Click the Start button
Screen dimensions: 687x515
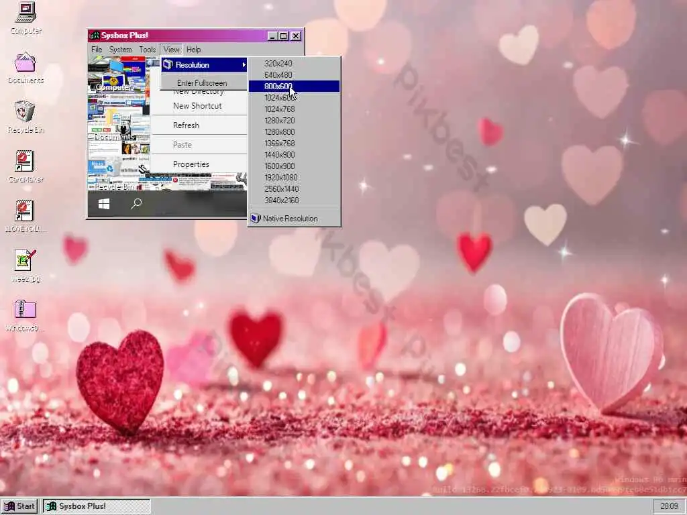19,506
